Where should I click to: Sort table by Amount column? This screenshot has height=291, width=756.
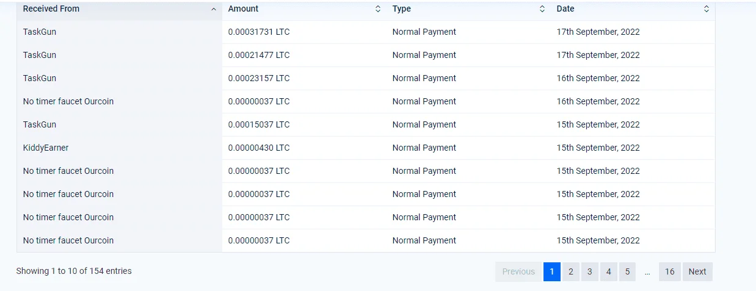304,9
